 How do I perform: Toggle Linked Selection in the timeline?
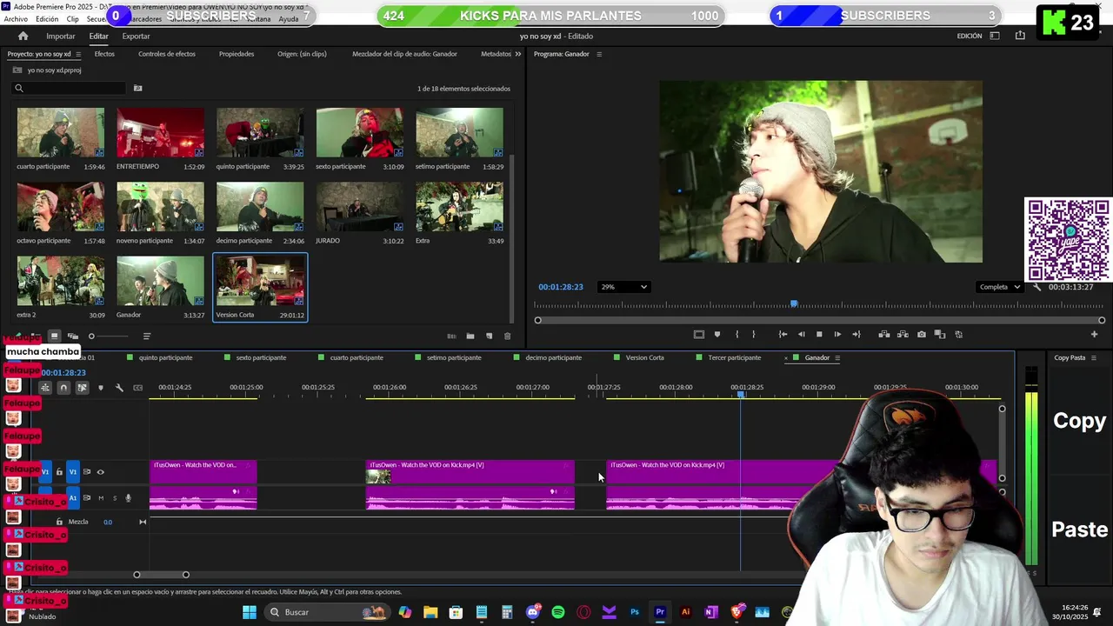[x=82, y=388]
